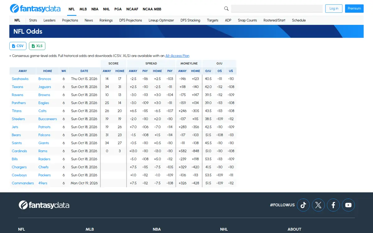The width and height of the screenshot is (373, 233).
Task: Open the Projections submenu item
Action: click(x=70, y=20)
